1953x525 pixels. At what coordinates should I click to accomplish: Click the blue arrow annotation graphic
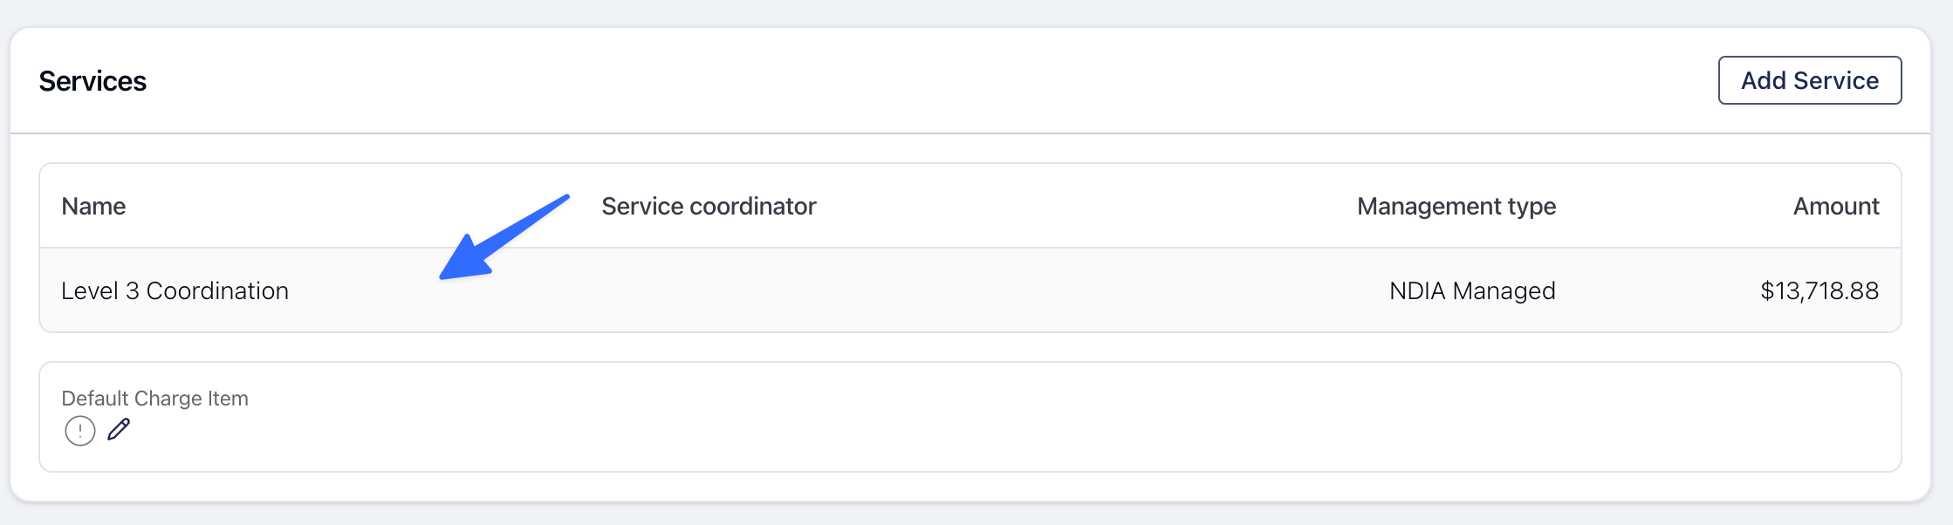(x=504, y=237)
